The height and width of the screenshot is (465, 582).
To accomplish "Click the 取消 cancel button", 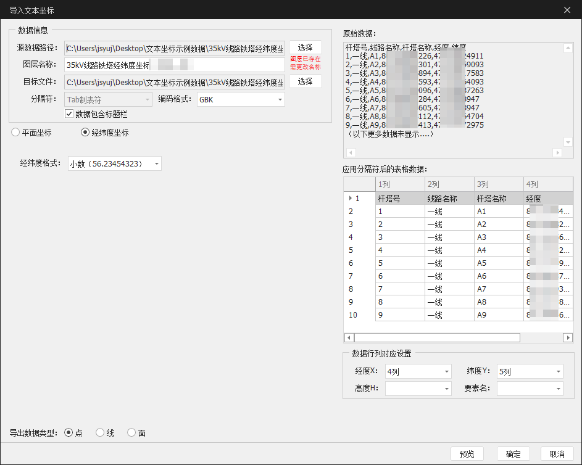I will click(557, 453).
